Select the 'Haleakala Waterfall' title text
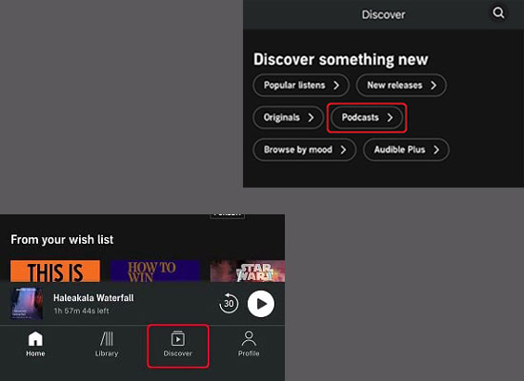 (93, 298)
